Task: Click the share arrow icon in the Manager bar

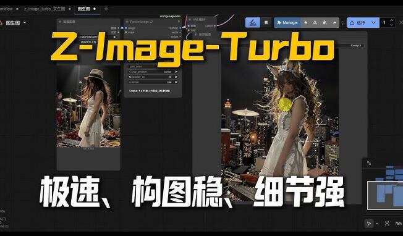Action: [334, 23]
